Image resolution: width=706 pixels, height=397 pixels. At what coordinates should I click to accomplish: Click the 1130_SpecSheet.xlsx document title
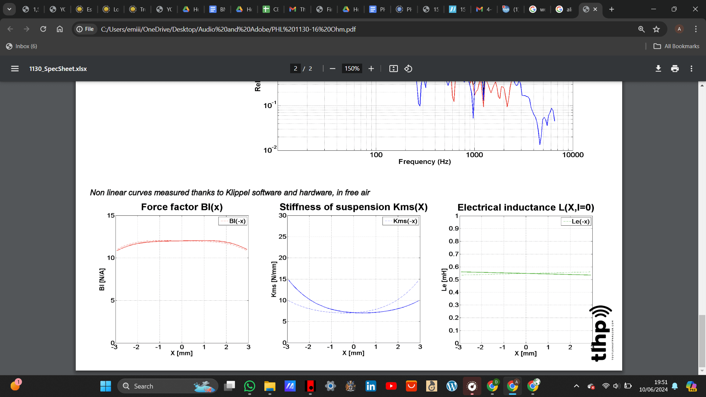[x=58, y=69]
